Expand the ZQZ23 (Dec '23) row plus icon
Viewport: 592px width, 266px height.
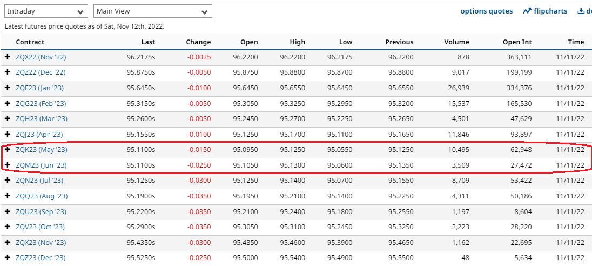pyautogui.click(x=8, y=258)
